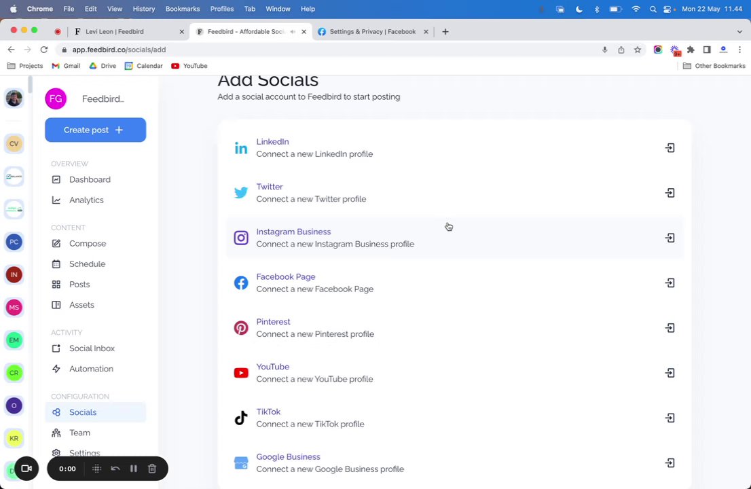The width and height of the screenshot is (751, 489).
Task: Click the Facebook Page link title
Action: pos(285,277)
